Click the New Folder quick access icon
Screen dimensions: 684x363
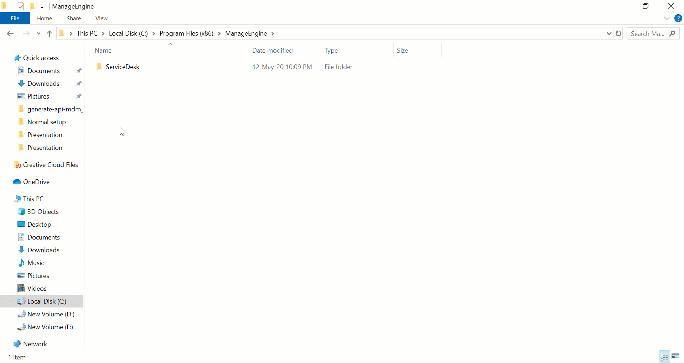(x=32, y=6)
